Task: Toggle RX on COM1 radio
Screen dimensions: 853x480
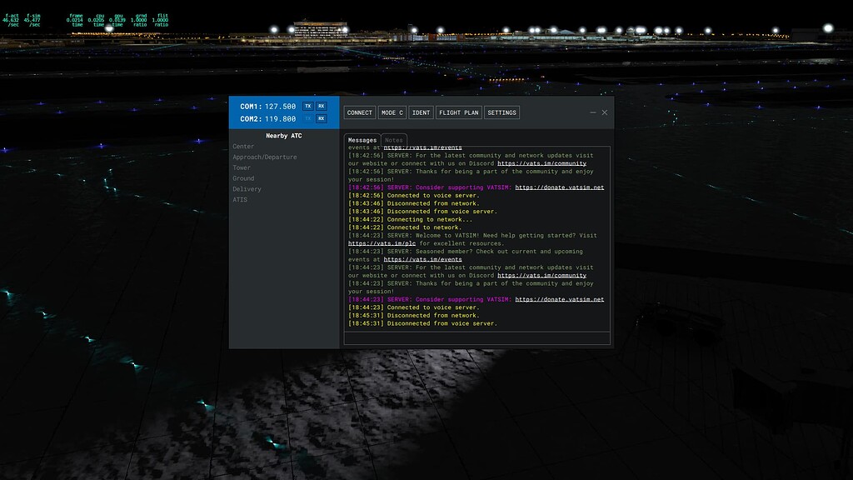Action: 321,106
